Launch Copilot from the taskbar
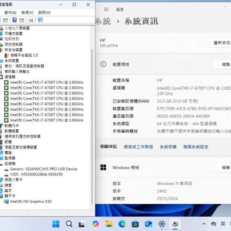Screen dimensions: 231x231 [96, 224]
